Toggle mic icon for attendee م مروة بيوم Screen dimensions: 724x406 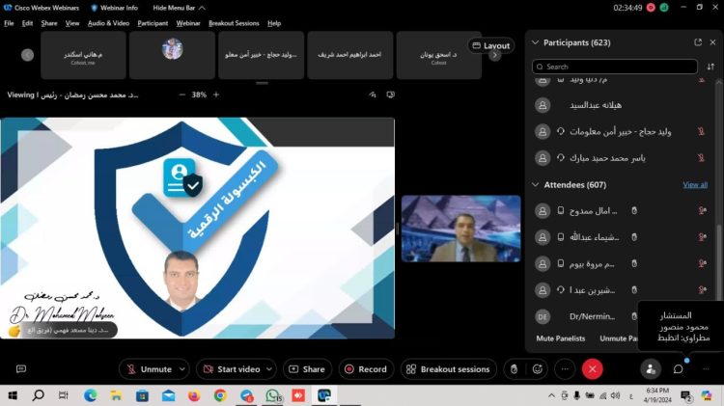(703, 263)
